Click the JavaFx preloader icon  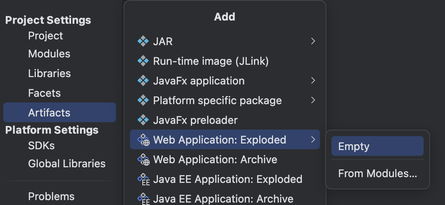point(143,120)
